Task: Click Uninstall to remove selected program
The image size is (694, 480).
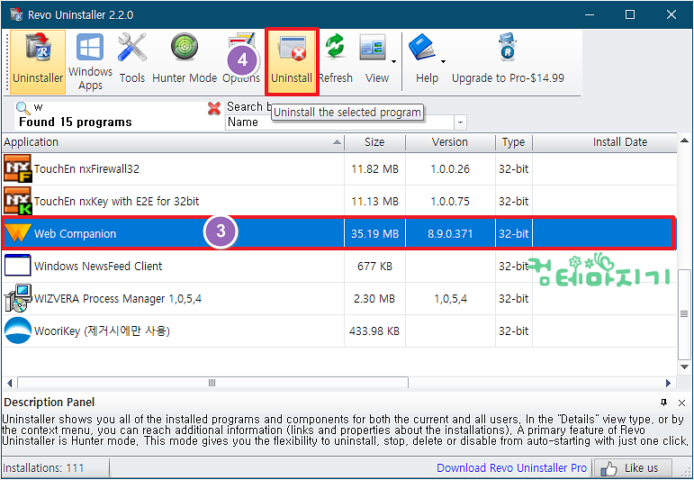Action: [292, 62]
